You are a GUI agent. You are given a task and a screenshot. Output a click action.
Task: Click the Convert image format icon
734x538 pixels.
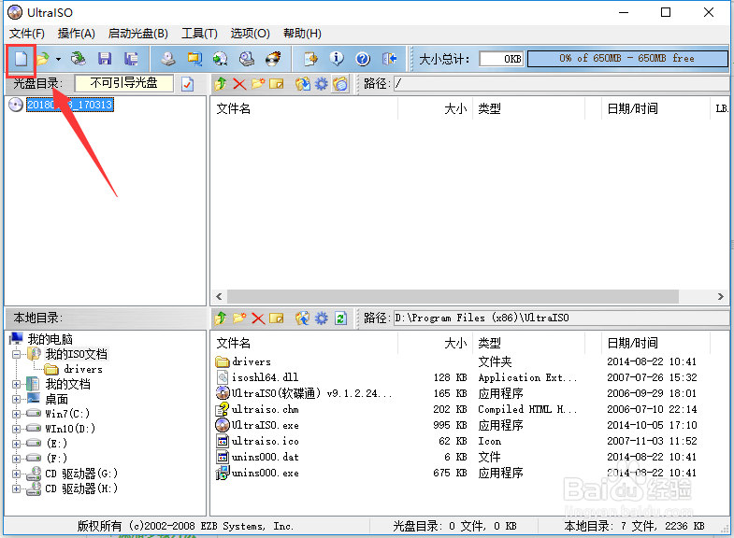tap(194, 59)
